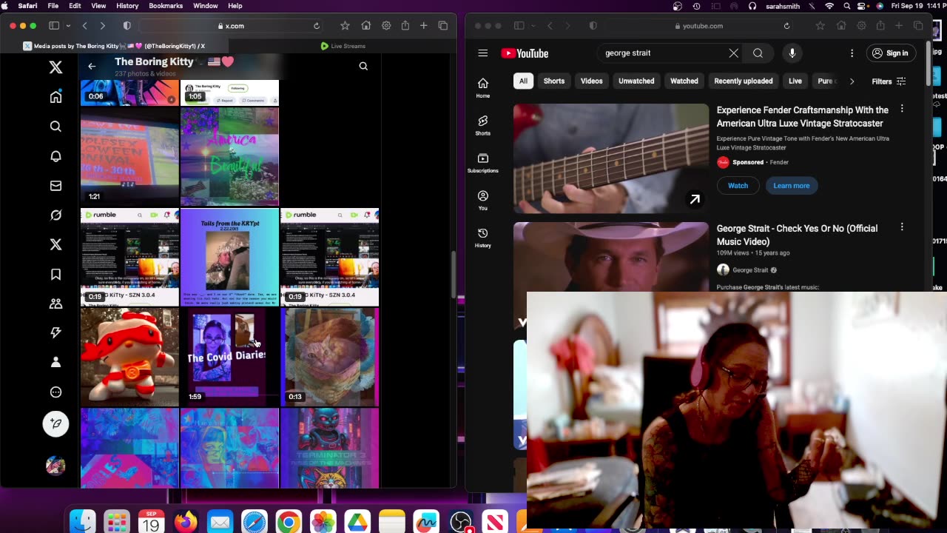Open options menu for Fender sponsored ad

pos(902,109)
